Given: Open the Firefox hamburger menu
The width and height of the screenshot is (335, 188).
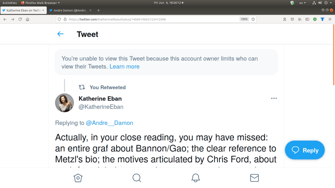Looking at the screenshot, I should (330, 19).
